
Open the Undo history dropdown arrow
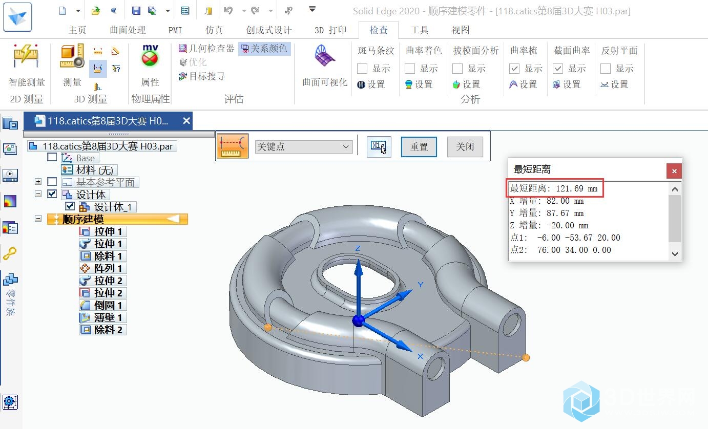click(x=243, y=10)
